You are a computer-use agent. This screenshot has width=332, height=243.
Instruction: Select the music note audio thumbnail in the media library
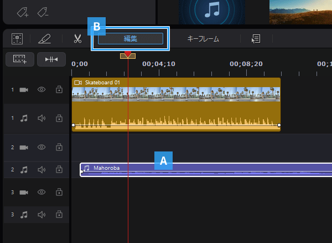coord(212,12)
